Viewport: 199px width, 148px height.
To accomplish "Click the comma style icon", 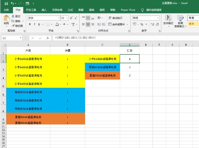I will tap(146, 24).
